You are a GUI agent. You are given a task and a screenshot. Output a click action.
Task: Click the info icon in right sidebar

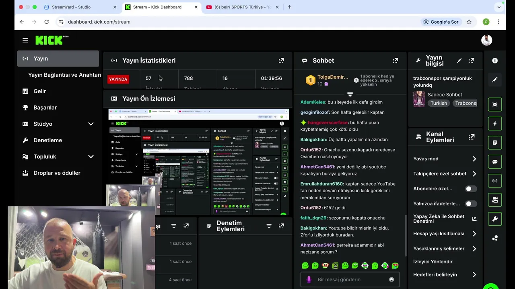495,61
